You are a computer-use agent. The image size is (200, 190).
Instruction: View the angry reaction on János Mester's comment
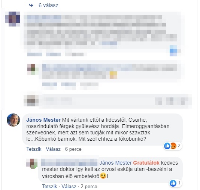[173, 146]
